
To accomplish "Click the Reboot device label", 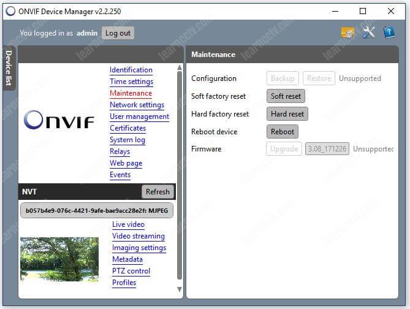I will tap(214, 132).
